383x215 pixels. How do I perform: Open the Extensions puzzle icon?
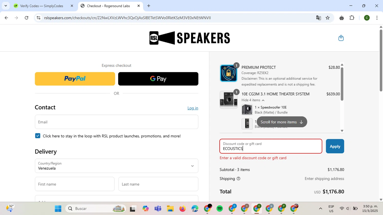pyautogui.click(x=352, y=18)
